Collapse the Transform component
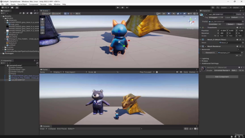Image resolution: width=245 pixels, height=138 pixels. point(201,28)
